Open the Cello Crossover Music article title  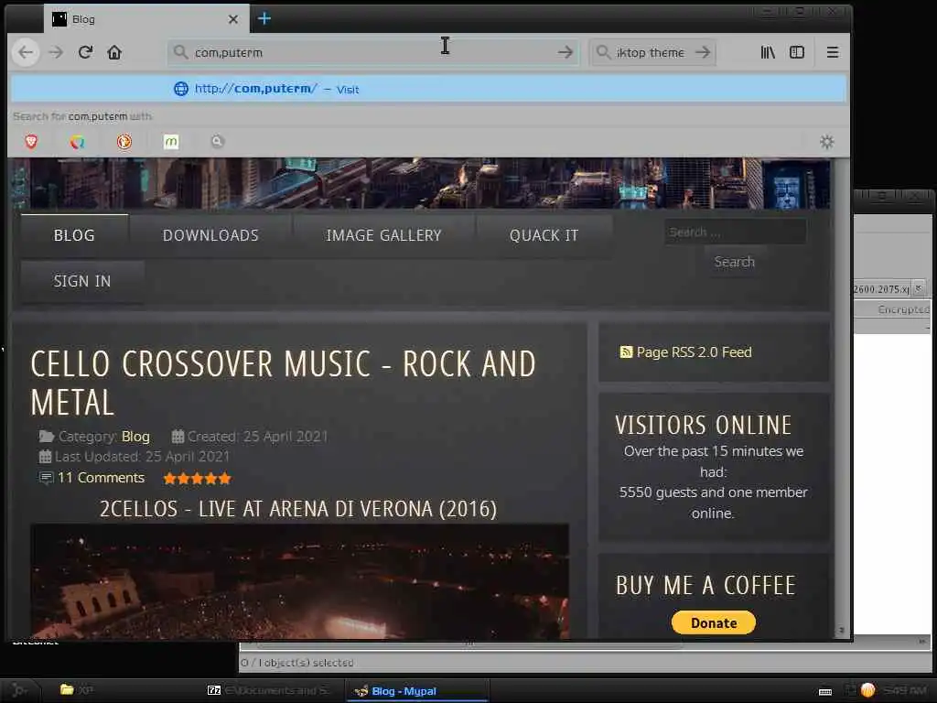click(x=284, y=383)
